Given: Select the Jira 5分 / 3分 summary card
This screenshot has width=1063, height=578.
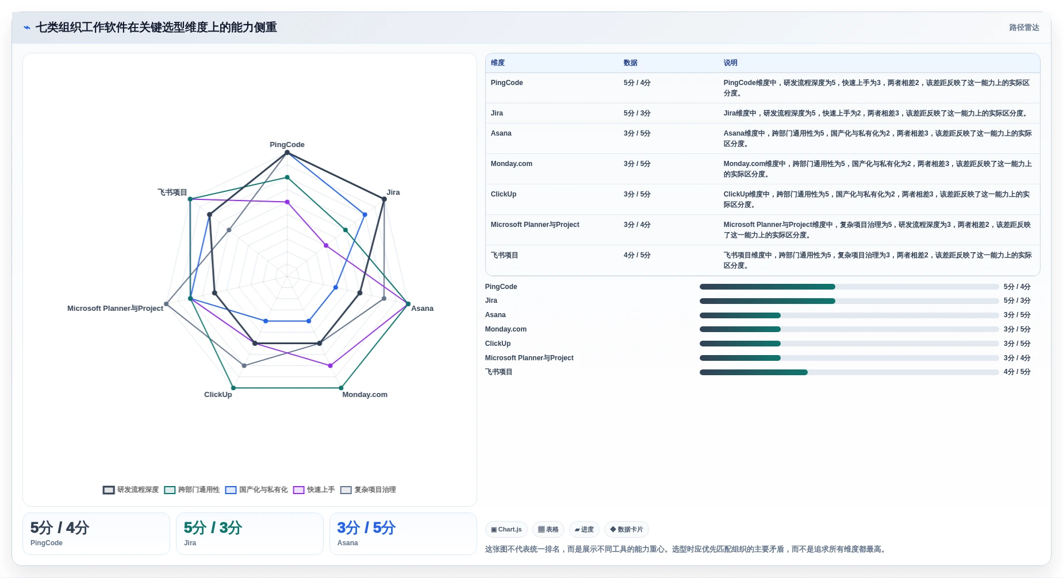Looking at the screenshot, I should [250, 534].
